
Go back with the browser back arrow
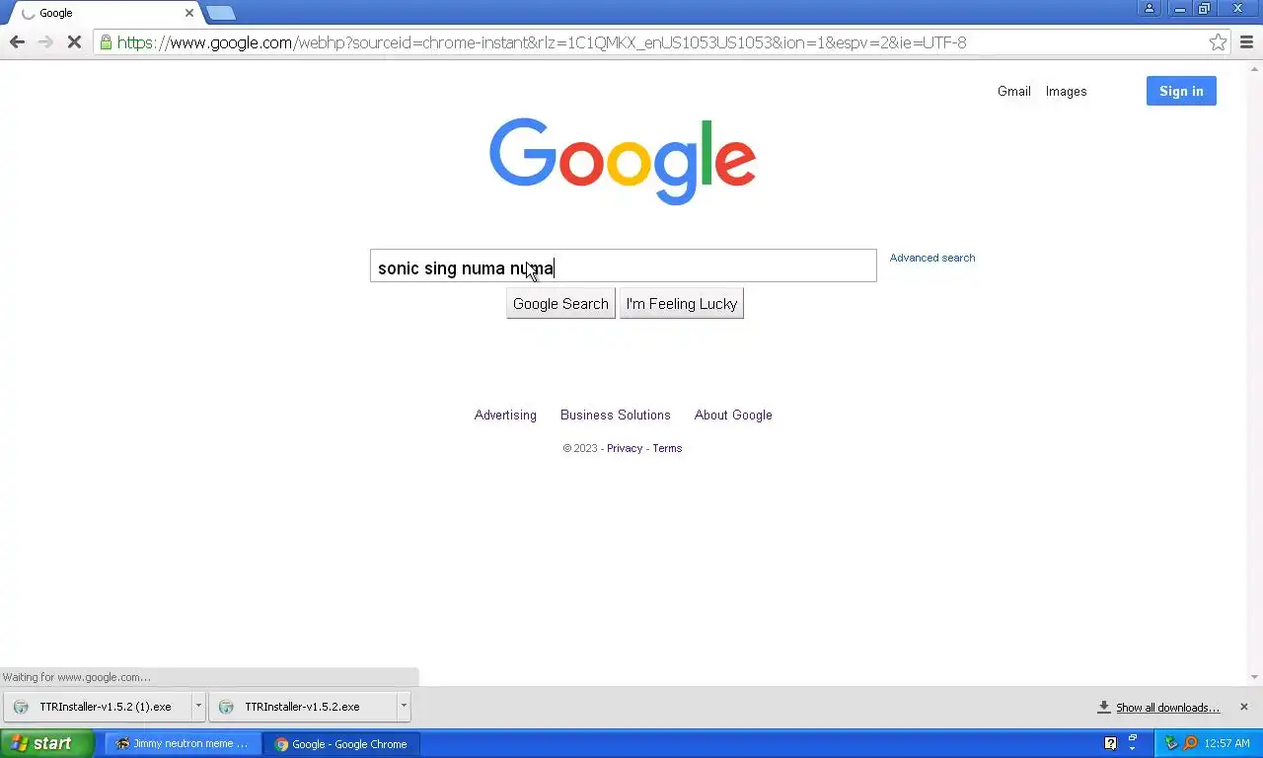pyautogui.click(x=17, y=41)
